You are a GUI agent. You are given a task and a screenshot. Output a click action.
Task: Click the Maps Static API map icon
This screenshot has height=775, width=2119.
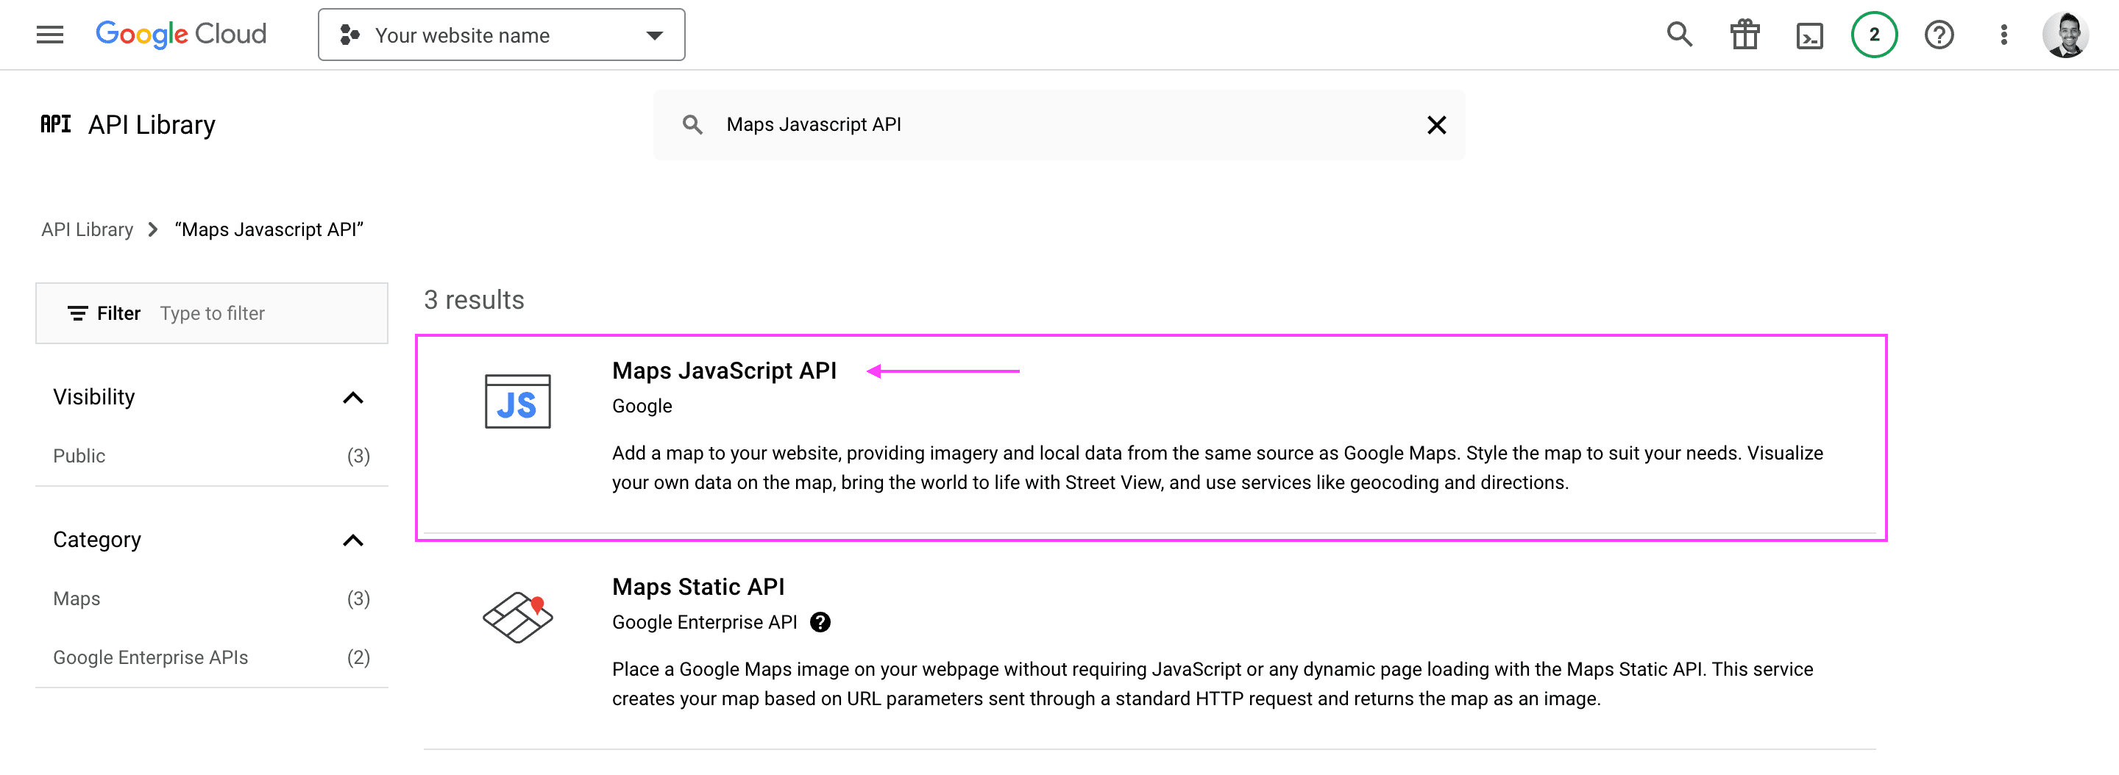pyautogui.click(x=517, y=616)
